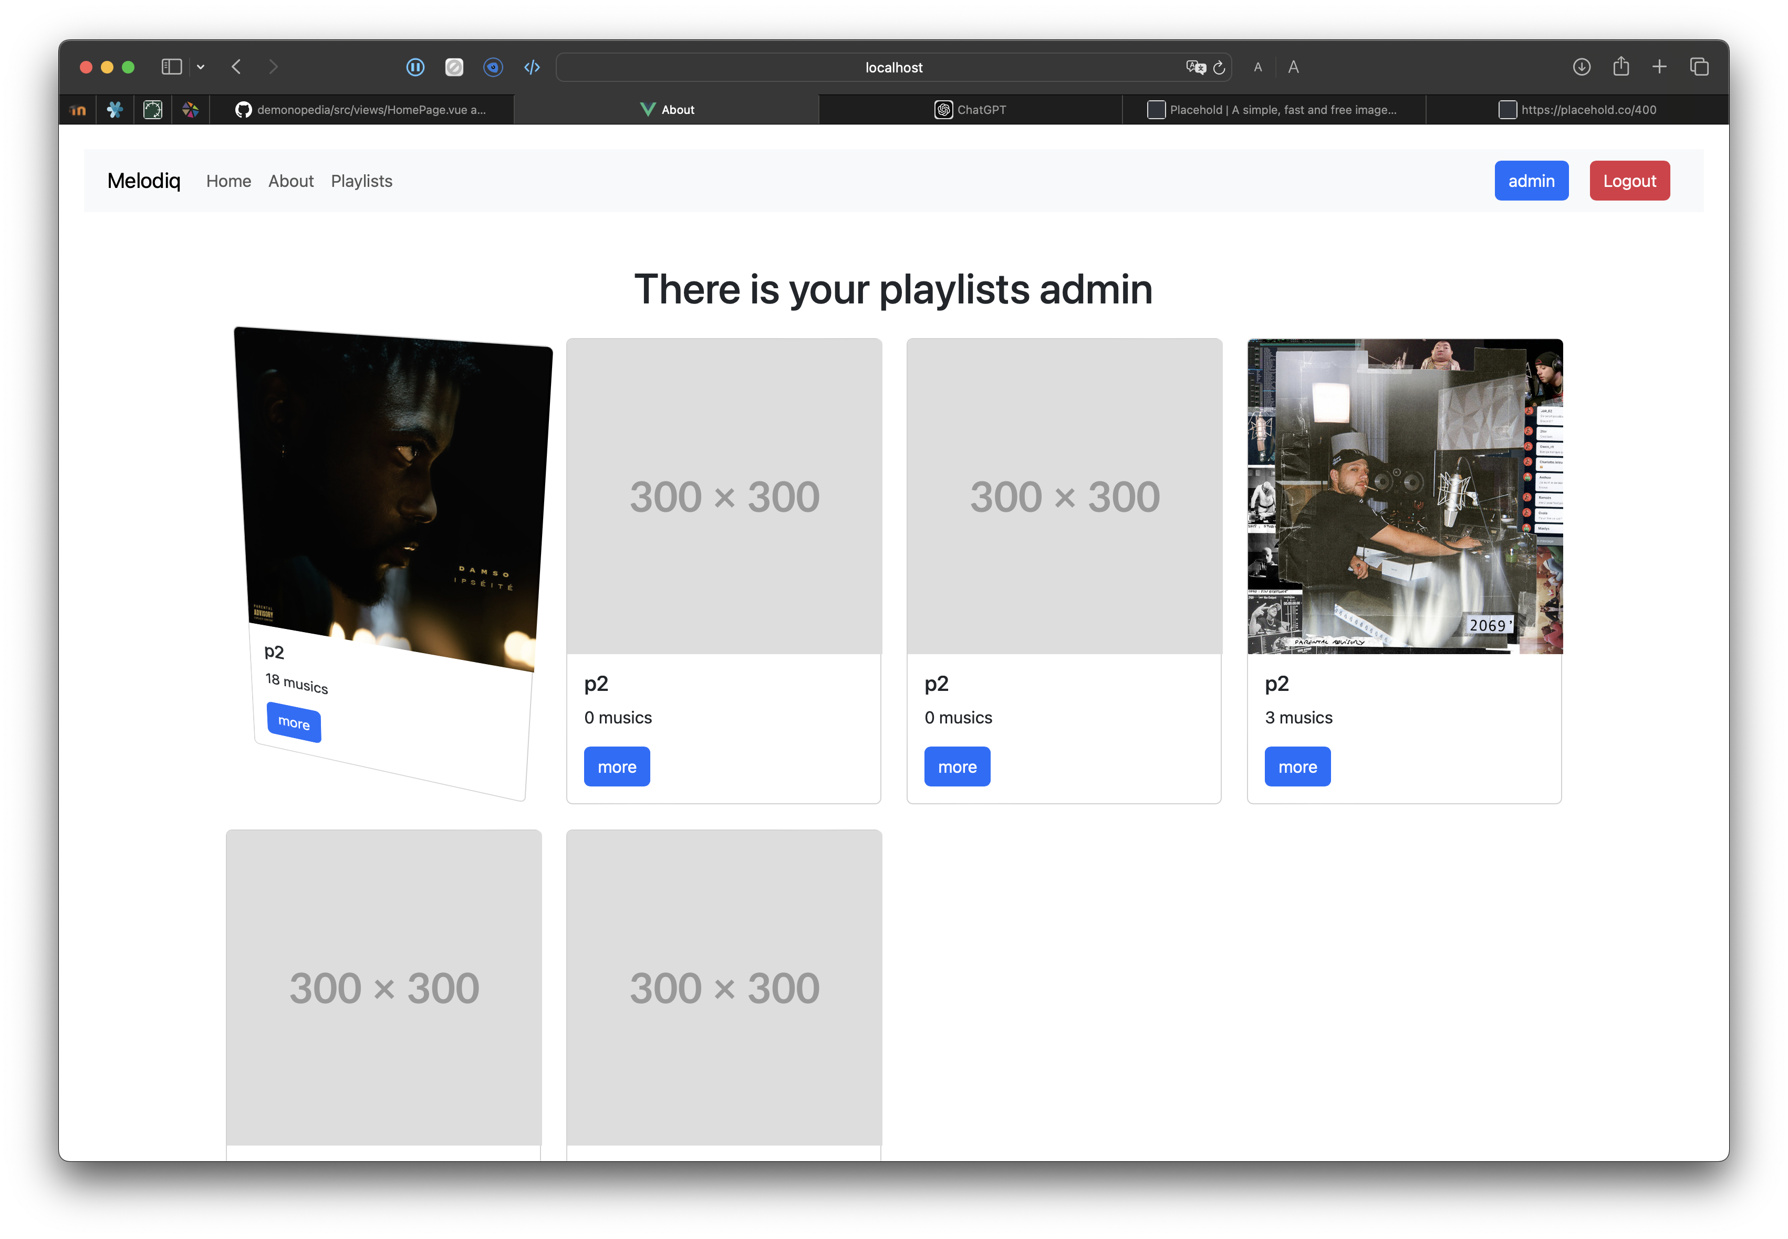This screenshot has width=1788, height=1239.
Task: Toggle the Safari sidebar
Action: (x=171, y=67)
